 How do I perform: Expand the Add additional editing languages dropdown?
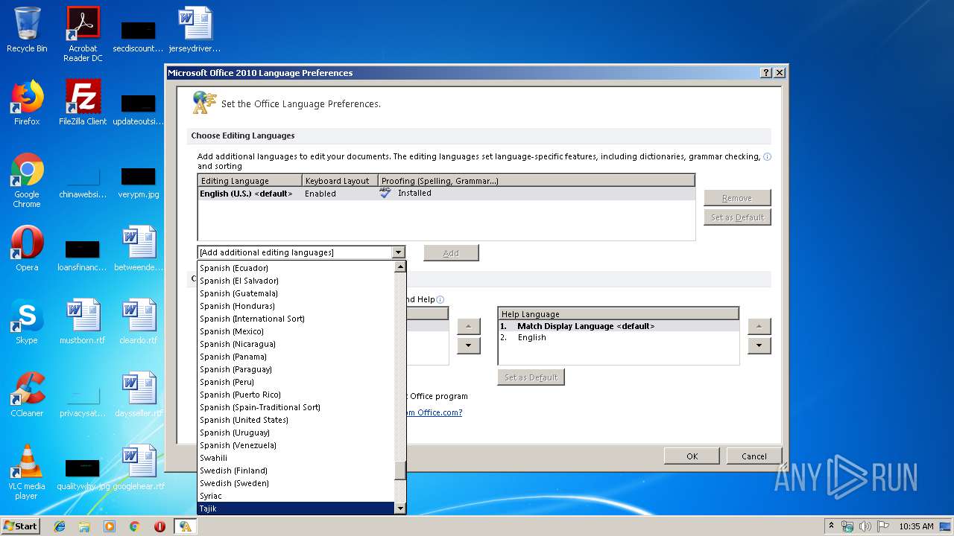tap(398, 252)
